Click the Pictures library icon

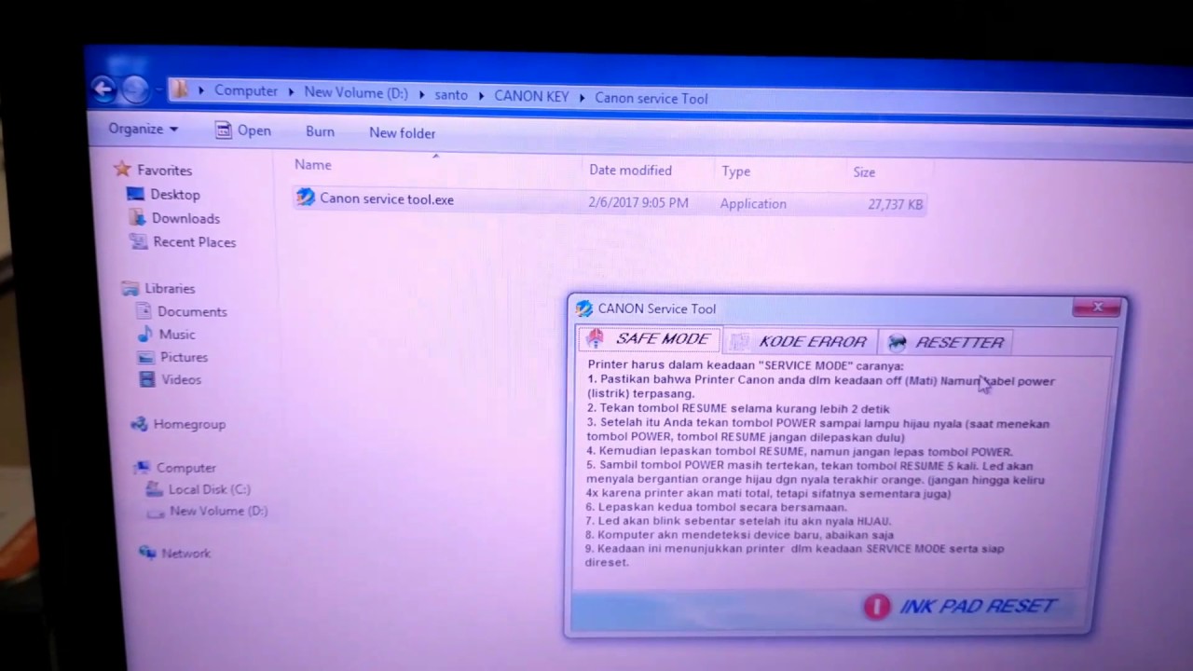tap(145, 357)
